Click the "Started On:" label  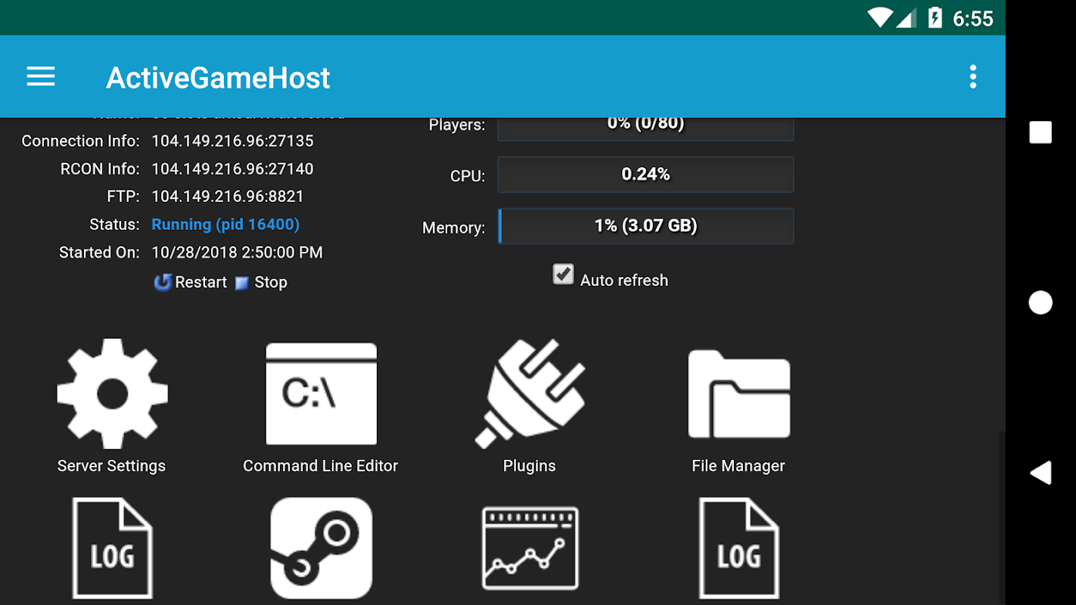pos(100,253)
